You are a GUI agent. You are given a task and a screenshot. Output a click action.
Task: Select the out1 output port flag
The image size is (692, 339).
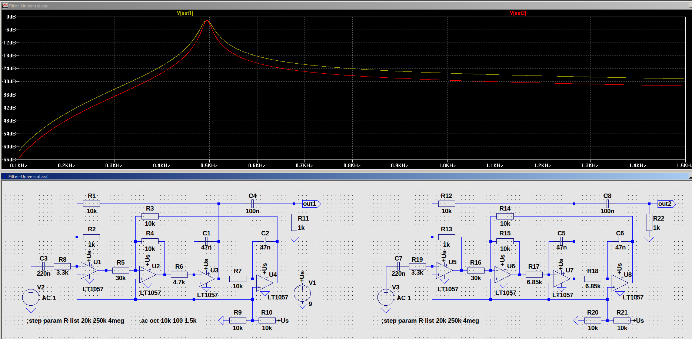tap(311, 204)
